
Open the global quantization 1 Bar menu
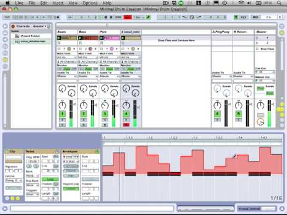[139, 17]
